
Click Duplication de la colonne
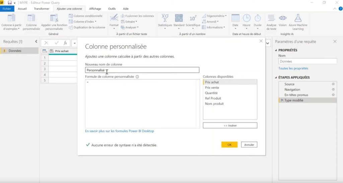click(87, 27)
